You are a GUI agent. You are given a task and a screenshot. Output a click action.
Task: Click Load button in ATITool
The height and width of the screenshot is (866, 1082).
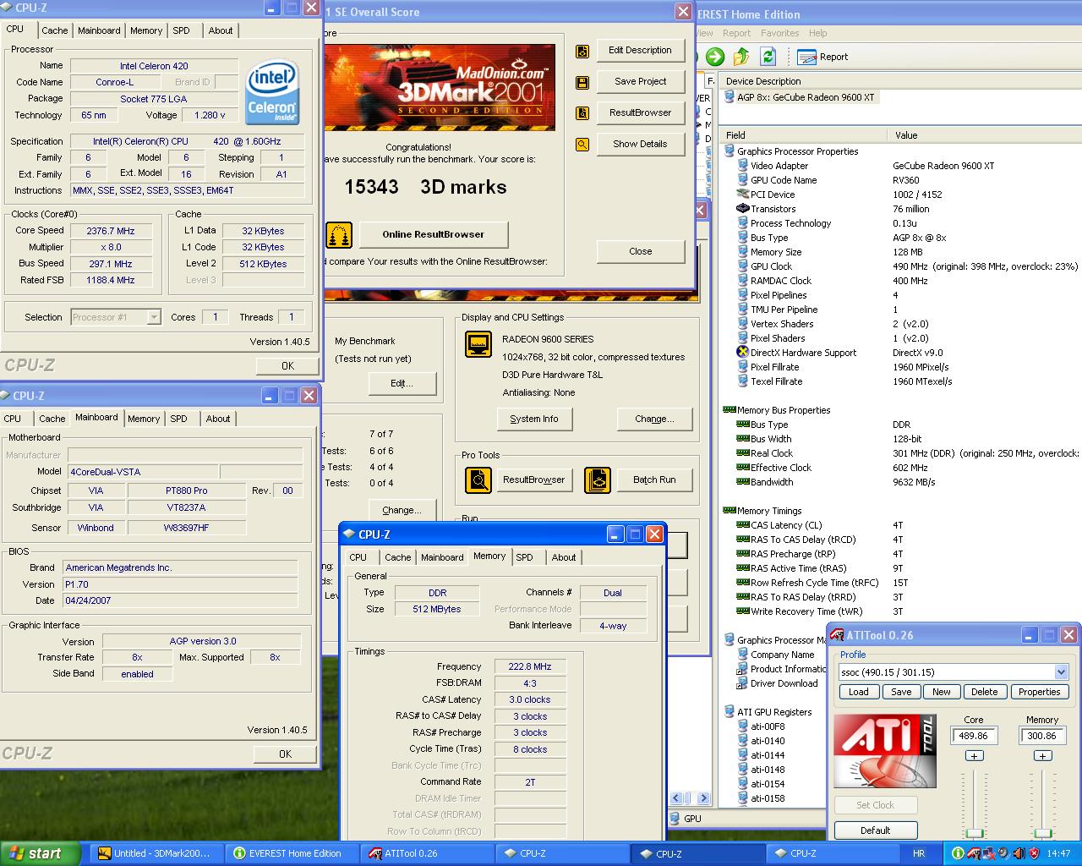pos(859,692)
